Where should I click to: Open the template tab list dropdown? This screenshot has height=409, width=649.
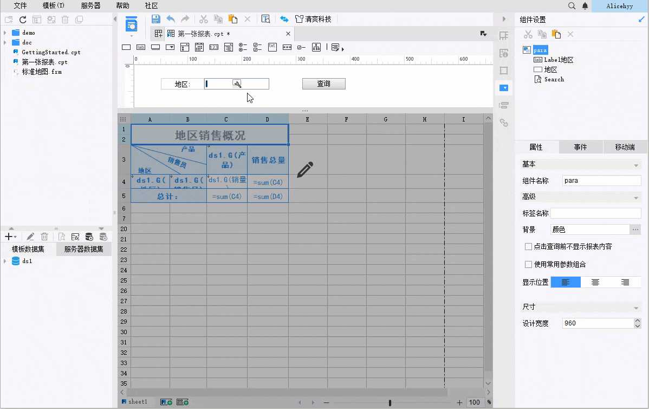tap(483, 34)
